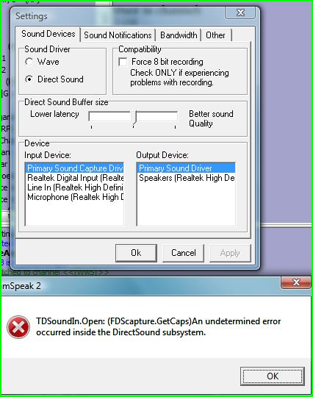The image size is (313, 397).
Task: Enable Force 8 bit recording checkbox
Action: 123,62
